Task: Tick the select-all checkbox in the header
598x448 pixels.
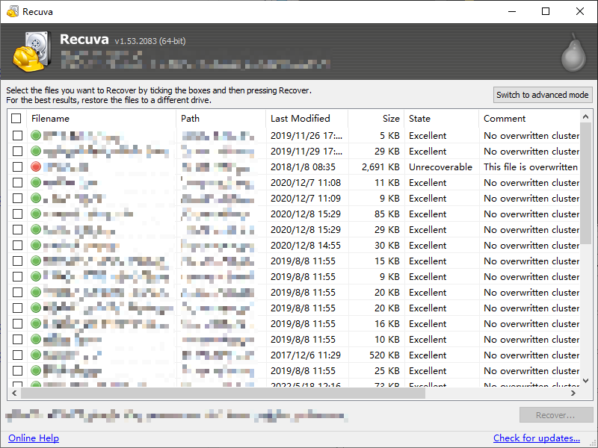Action: coord(16,118)
